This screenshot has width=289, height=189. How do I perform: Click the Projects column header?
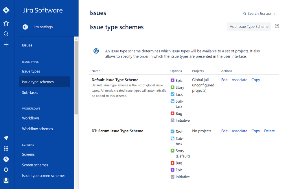198,71
